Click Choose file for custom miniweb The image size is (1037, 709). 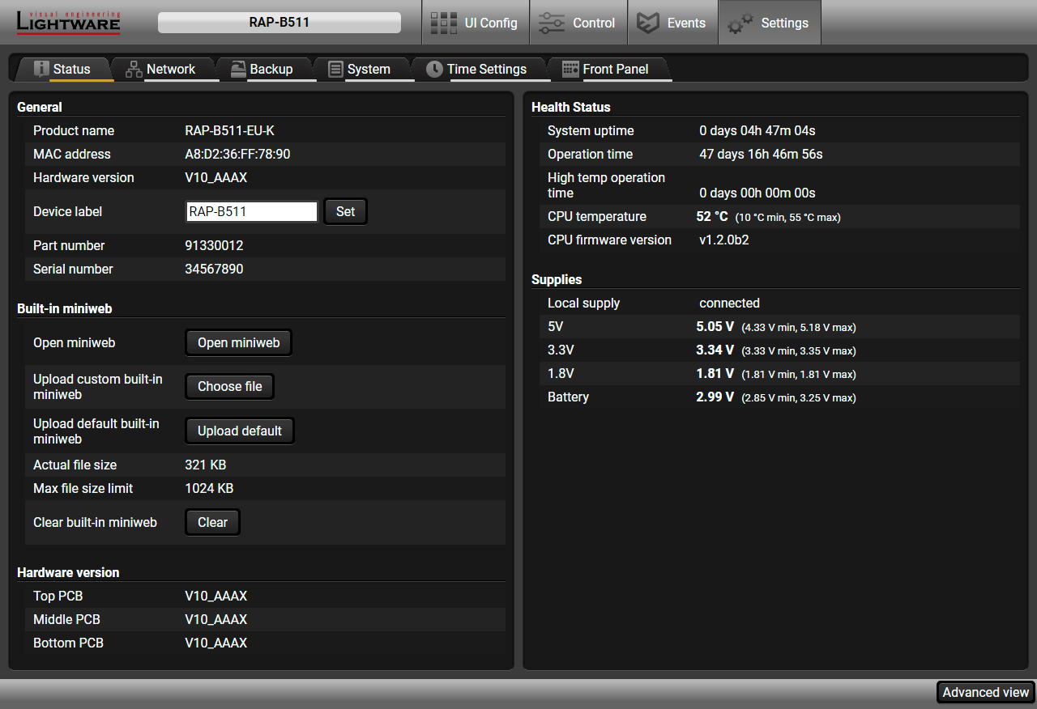pyautogui.click(x=229, y=386)
